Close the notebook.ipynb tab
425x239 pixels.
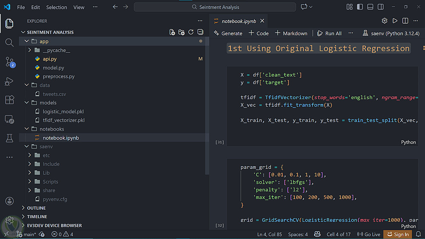pyautogui.click(x=262, y=21)
